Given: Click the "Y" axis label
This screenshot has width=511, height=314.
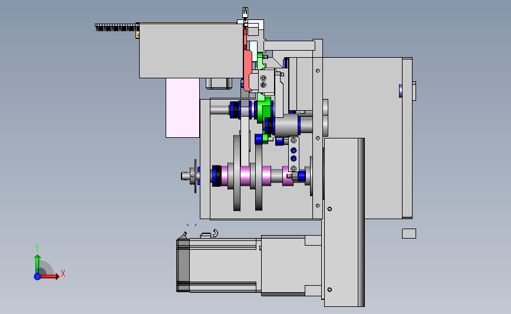Looking at the screenshot, I should 37,248.
